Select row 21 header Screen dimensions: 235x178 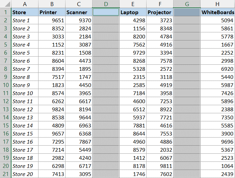pos(5,174)
